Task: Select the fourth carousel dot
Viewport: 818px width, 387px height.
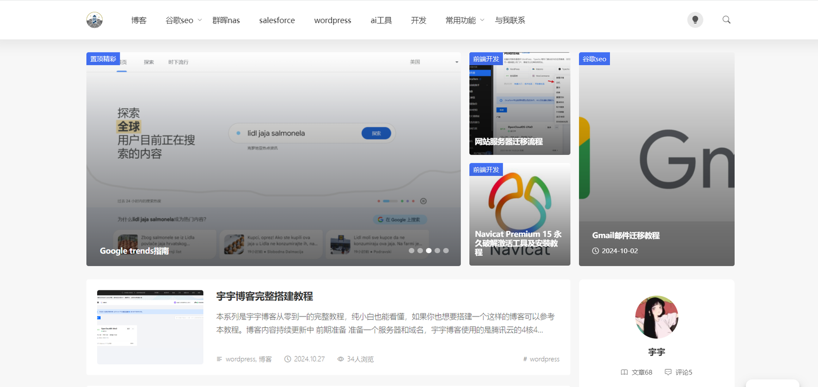Action: 438,251
